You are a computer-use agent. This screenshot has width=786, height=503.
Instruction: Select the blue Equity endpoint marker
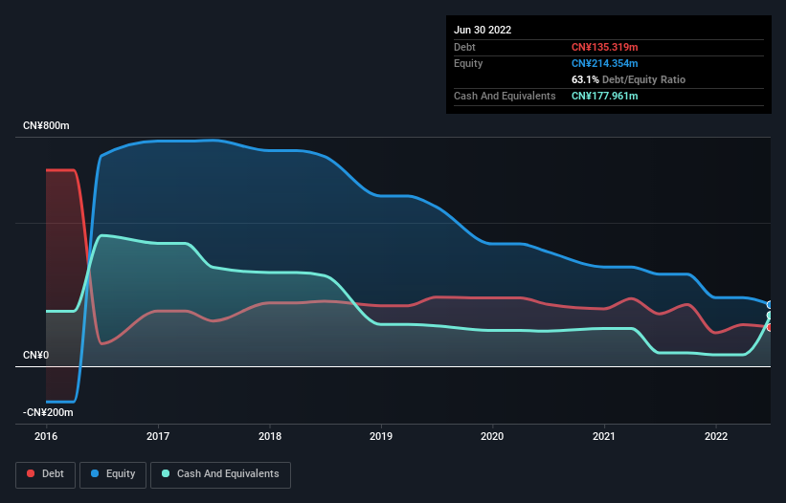pos(770,305)
